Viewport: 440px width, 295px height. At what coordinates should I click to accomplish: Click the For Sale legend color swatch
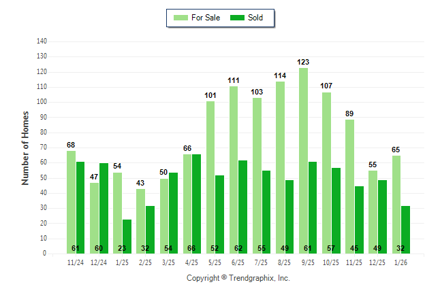click(181, 18)
